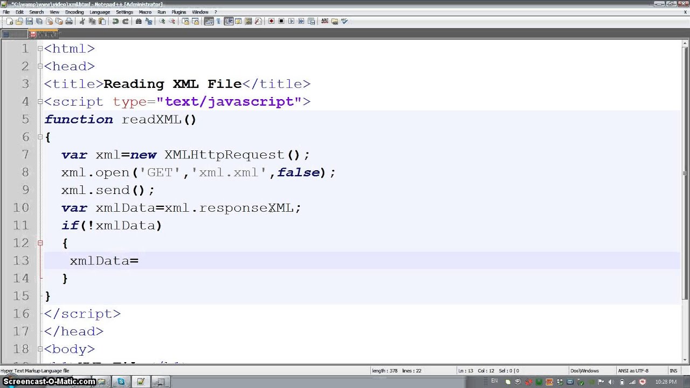Collapse the head fold on line 2
Viewport: 690px width, 388px height.
(x=40, y=66)
